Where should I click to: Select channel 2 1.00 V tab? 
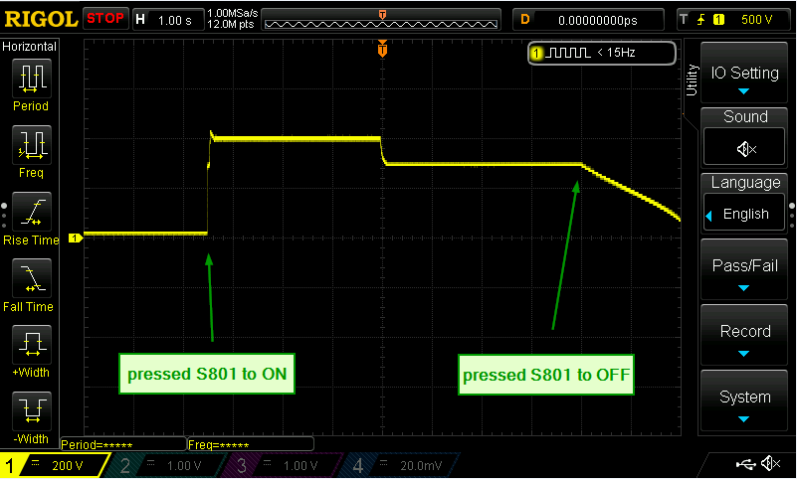pos(164,465)
